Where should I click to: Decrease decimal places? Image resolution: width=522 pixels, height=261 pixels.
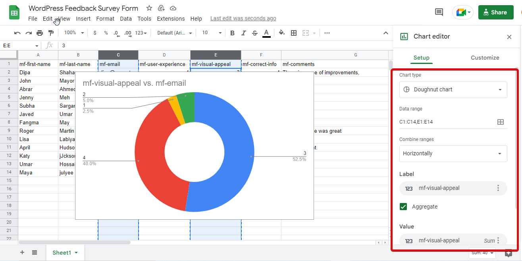(x=116, y=33)
